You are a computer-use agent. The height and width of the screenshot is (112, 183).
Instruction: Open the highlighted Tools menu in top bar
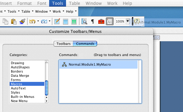click(x=58, y=3)
